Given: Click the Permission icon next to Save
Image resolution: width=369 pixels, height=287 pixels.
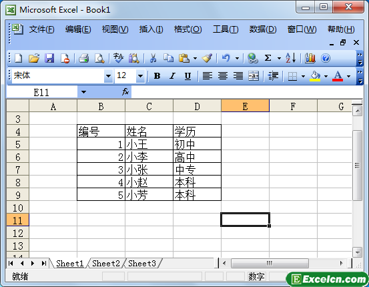Looking at the screenshot, I should pos(65,58).
